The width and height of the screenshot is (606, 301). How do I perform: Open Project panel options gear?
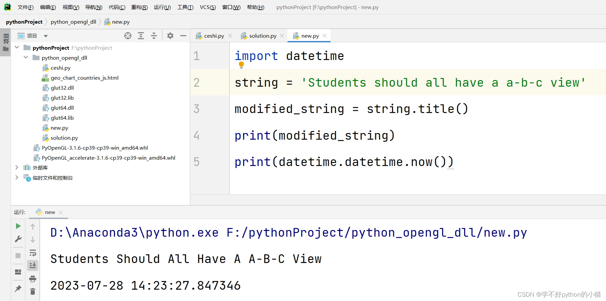[170, 36]
